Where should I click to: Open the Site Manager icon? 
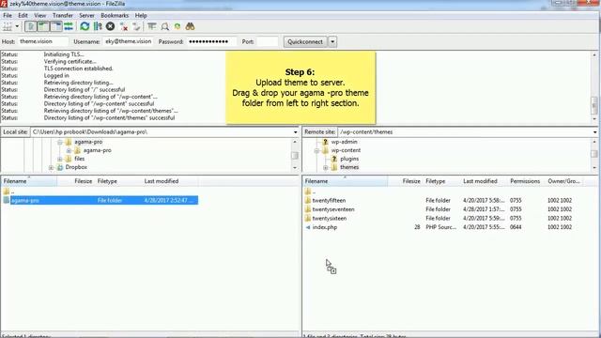pyautogui.click(x=7, y=26)
